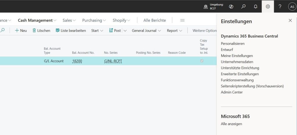Image resolution: width=297 pixels, height=135 pixels.
Task: Click the Umgebung BC27 environment icon
Action: (x=206, y=6)
